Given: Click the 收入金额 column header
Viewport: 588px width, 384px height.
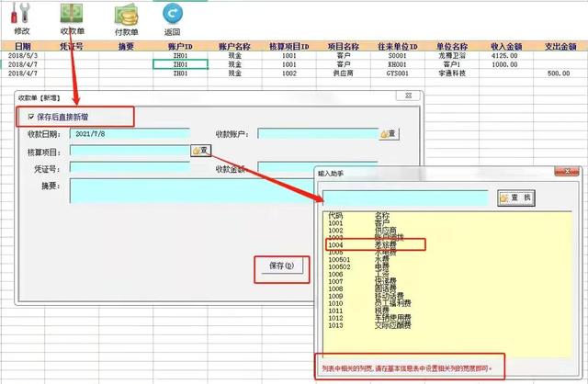Looking at the screenshot, I should tap(506, 47).
